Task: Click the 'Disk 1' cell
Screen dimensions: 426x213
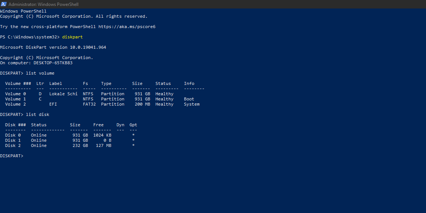Action: click(13, 140)
